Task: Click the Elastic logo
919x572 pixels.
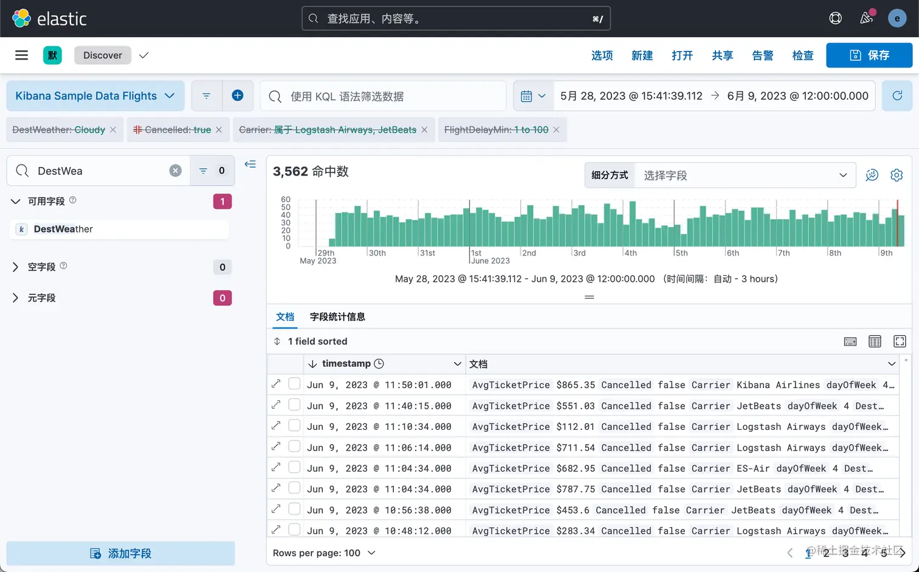Action: [x=50, y=18]
